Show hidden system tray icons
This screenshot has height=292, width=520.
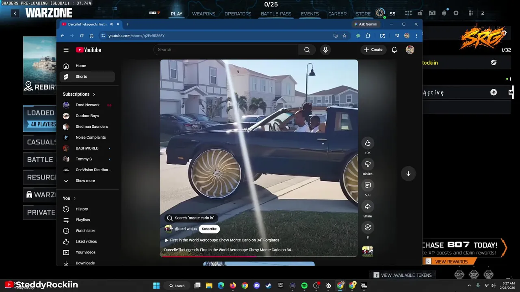[x=469, y=286]
